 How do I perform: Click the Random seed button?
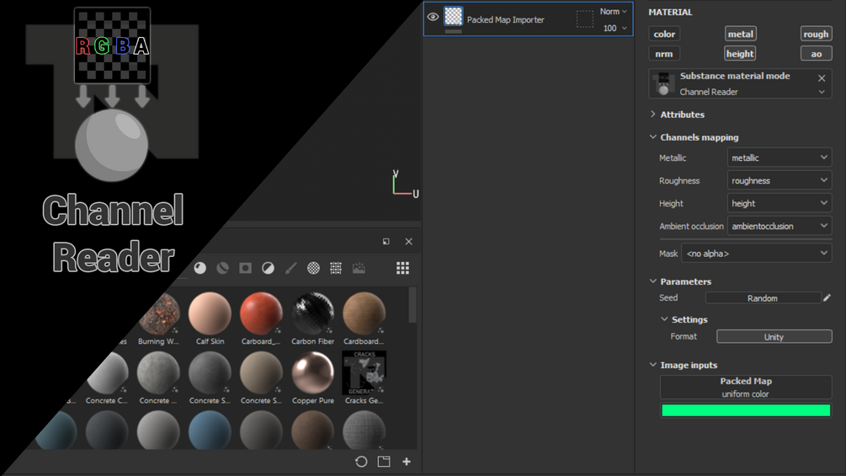coord(763,298)
